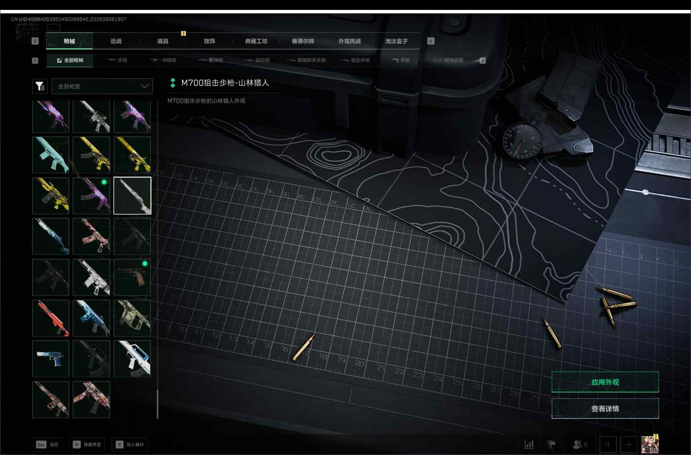This screenshot has width=691, height=455.
Task: Select the purple skin with green dot
Action: coord(91,196)
